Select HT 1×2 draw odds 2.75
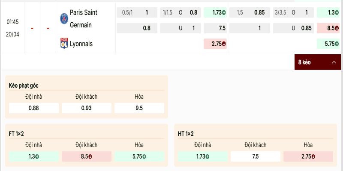The height and width of the screenshot is (171, 343). [308, 156]
